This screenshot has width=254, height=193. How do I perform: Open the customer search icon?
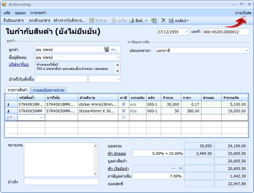107,49
